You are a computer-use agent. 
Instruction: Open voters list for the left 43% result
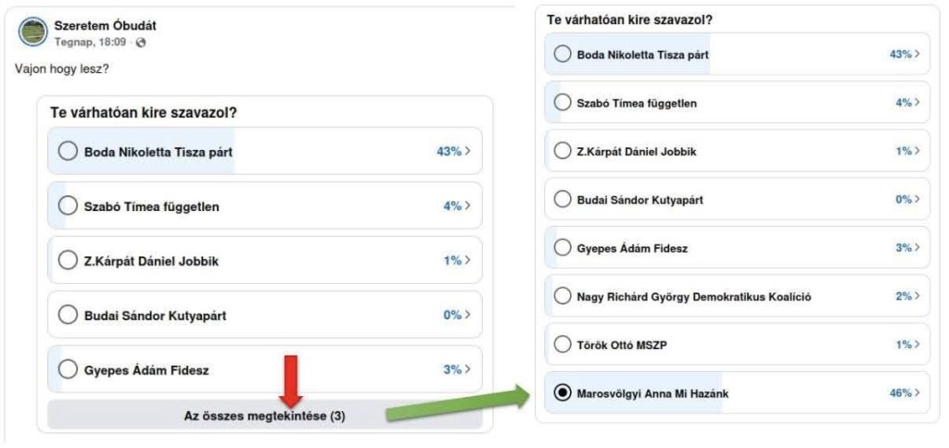click(x=454, y=151)
